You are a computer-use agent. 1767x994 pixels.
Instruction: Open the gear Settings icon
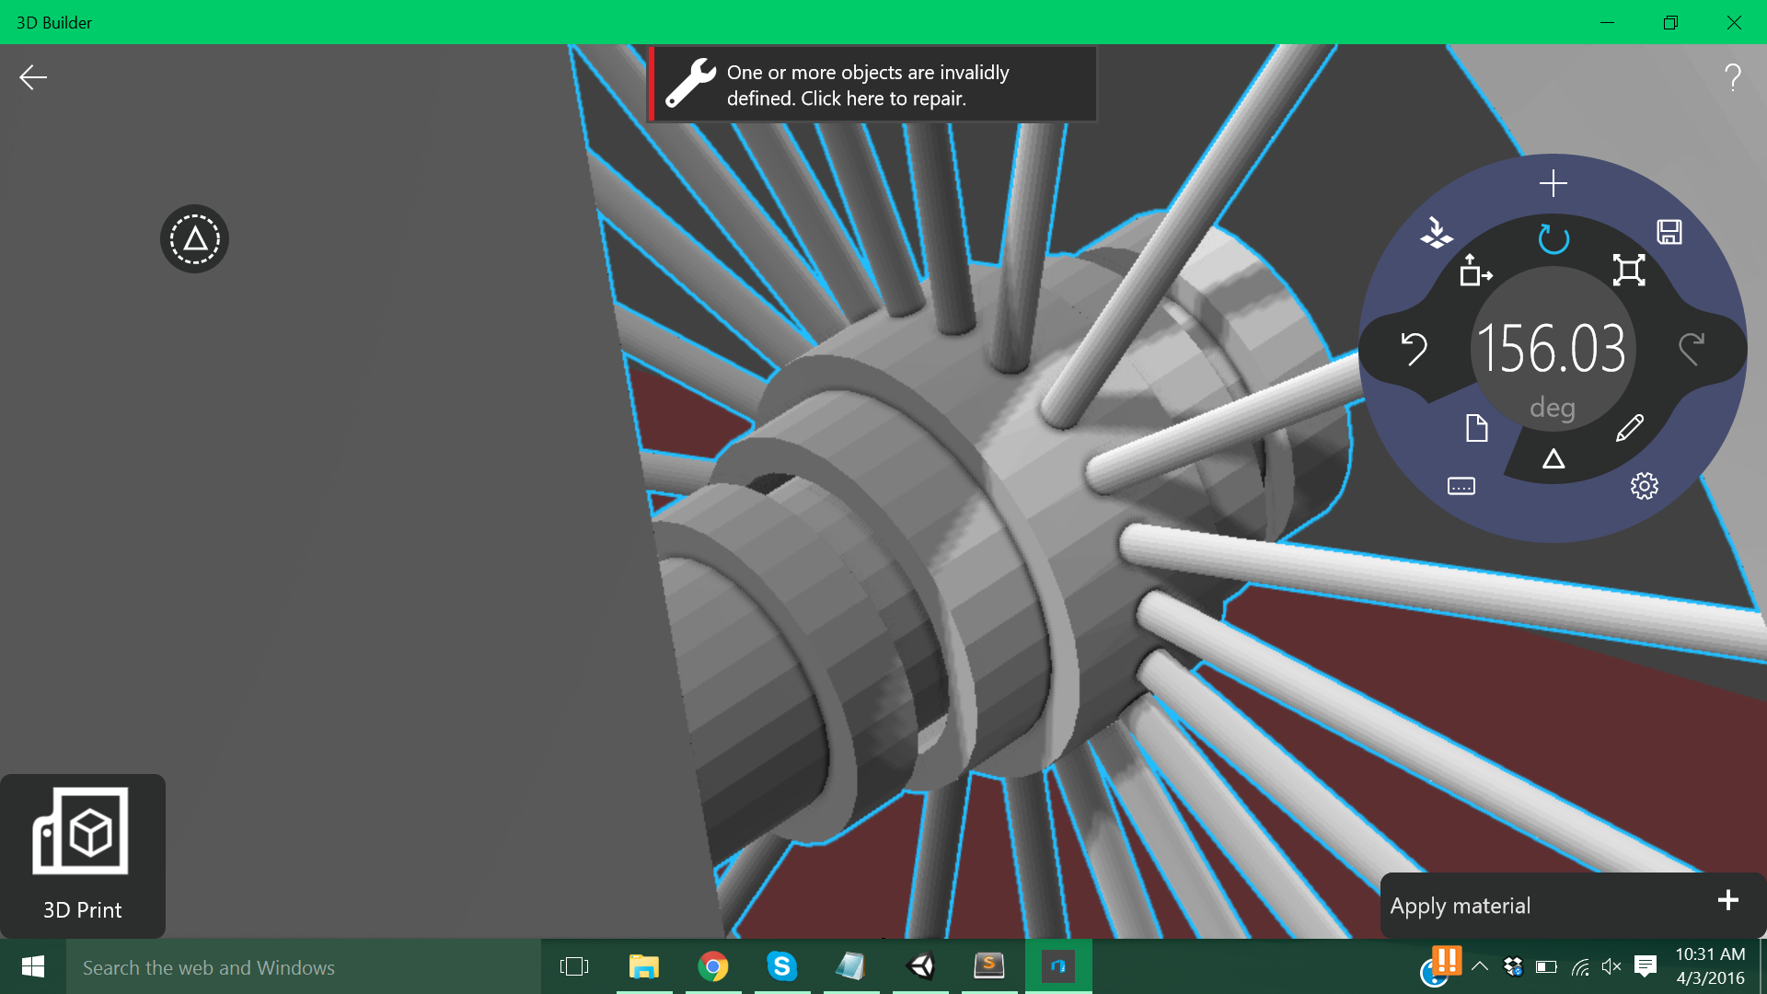pyautogui.click(x=1644, y=486)
